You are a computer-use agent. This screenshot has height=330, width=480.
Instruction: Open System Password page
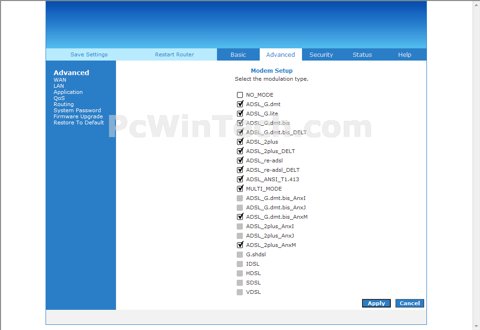point(77,110)
